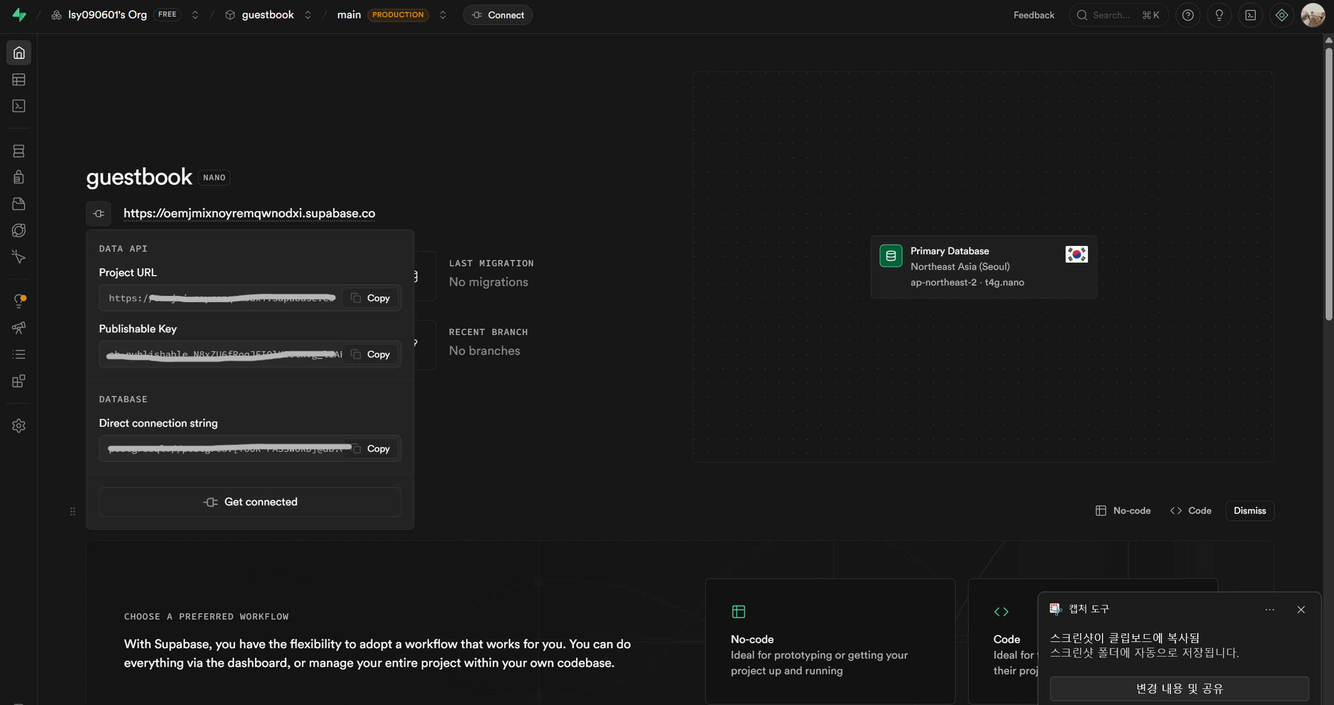Open the Database sidebar icon
Viewport: 1334px width, 705px height.
(x=19, y=151)
